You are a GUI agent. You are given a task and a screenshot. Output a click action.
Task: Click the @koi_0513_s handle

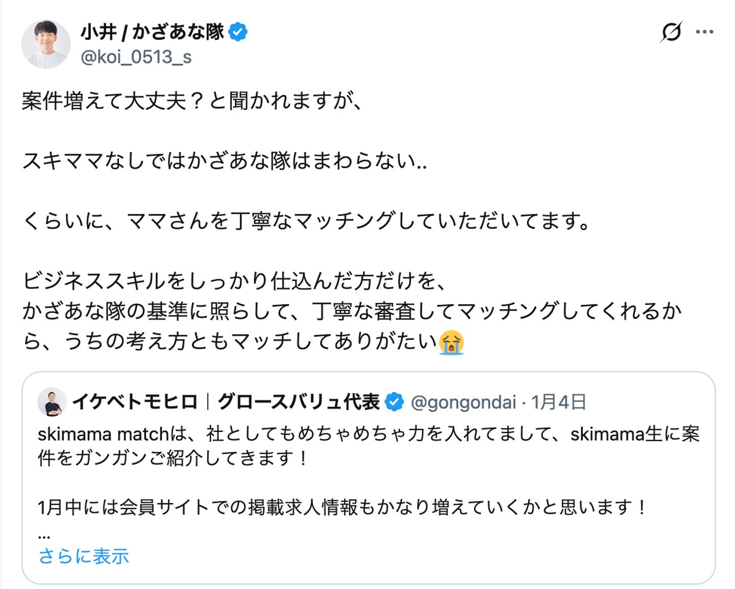pyautogui.click(x=136, y=57)
